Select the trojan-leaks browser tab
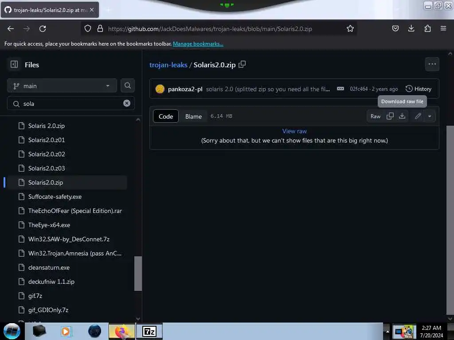This screenshot has width=454, height=340. [50, 10]
